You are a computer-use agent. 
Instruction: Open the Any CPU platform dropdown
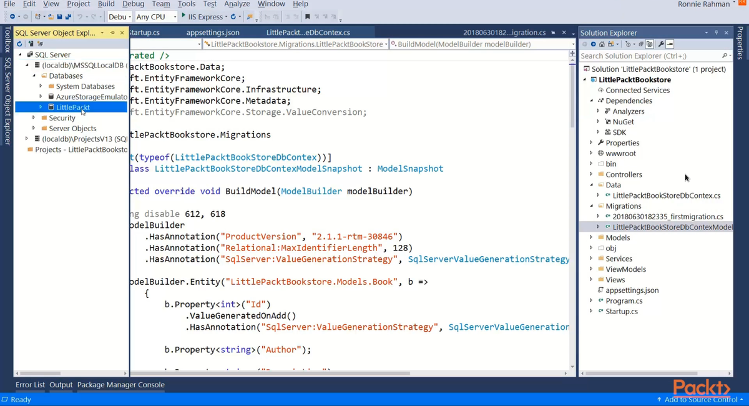coord(156,17)
